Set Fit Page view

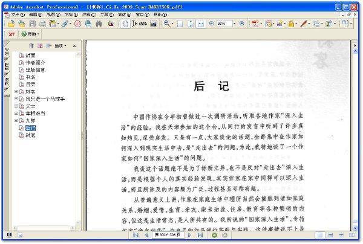[x=191, y=24]
